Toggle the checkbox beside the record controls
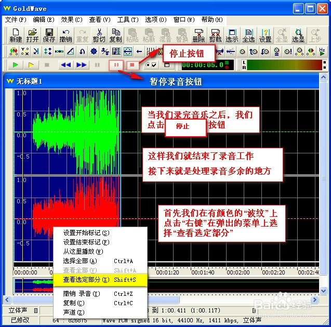The height and width of the screenshot is (327, 331). pyautogui.click(x=154, y=65)
